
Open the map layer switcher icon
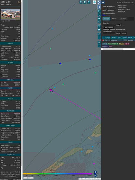(94, 2)
